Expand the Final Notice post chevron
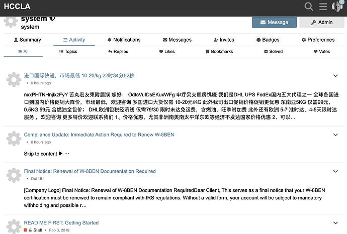Viewport: 347px width, 234px height. tap(335, 171)
